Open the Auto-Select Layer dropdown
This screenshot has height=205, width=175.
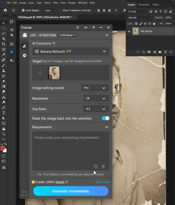click(49, 11)
